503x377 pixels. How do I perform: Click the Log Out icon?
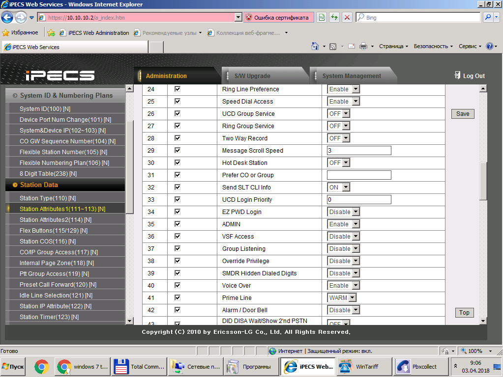457,76
